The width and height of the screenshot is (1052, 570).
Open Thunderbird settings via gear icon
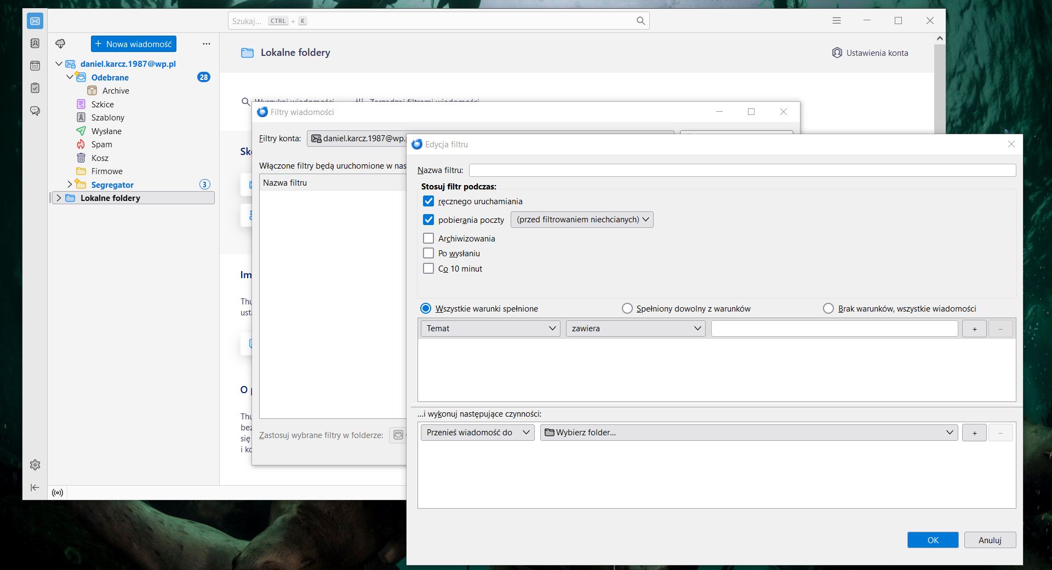35,465
